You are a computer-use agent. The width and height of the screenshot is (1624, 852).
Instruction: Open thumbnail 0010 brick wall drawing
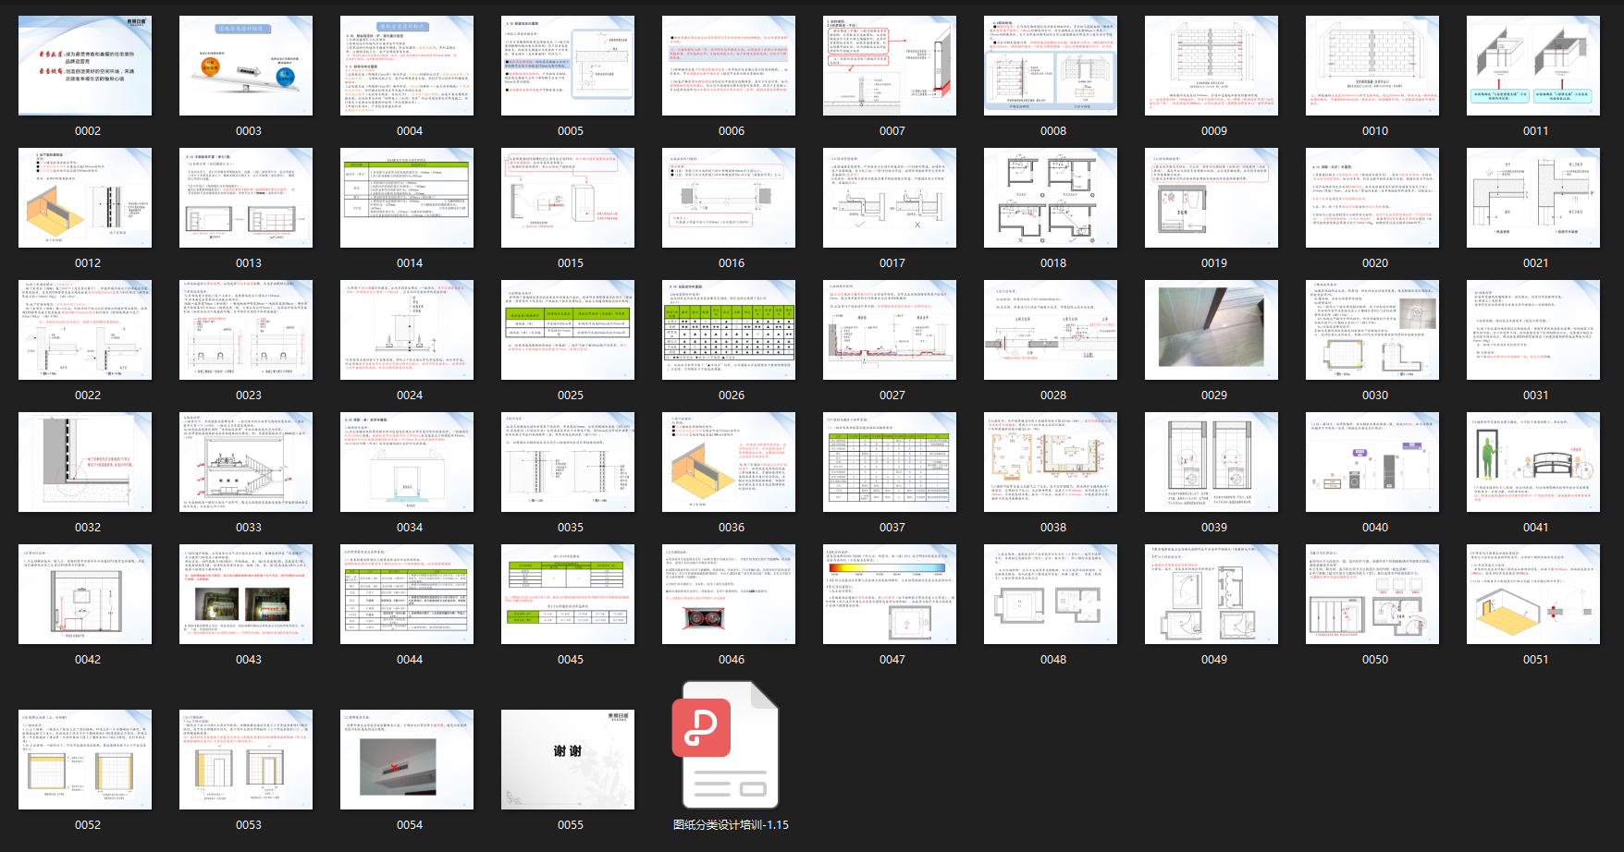coord(1372,66)
